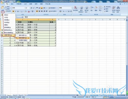128x99 pixels.
Task: Choose Copy as Picture submenu item
Action: point(23,35)
